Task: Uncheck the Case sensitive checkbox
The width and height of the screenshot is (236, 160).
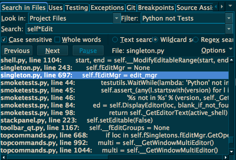Action: coord(4,40)
